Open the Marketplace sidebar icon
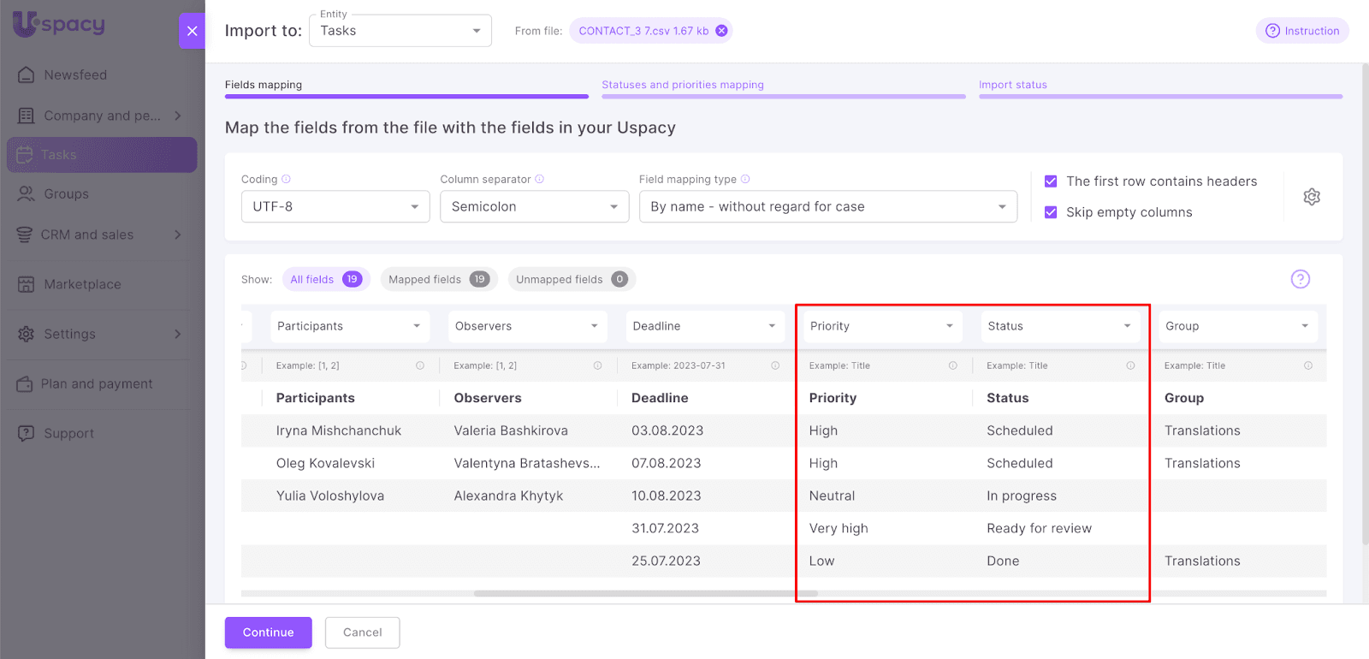The height and width of the screenshot is (659, 1369). (x=27, y=284)
